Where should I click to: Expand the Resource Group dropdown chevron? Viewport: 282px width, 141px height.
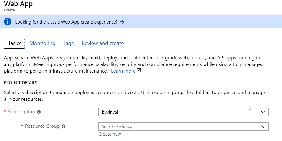(x=263, y=126)
